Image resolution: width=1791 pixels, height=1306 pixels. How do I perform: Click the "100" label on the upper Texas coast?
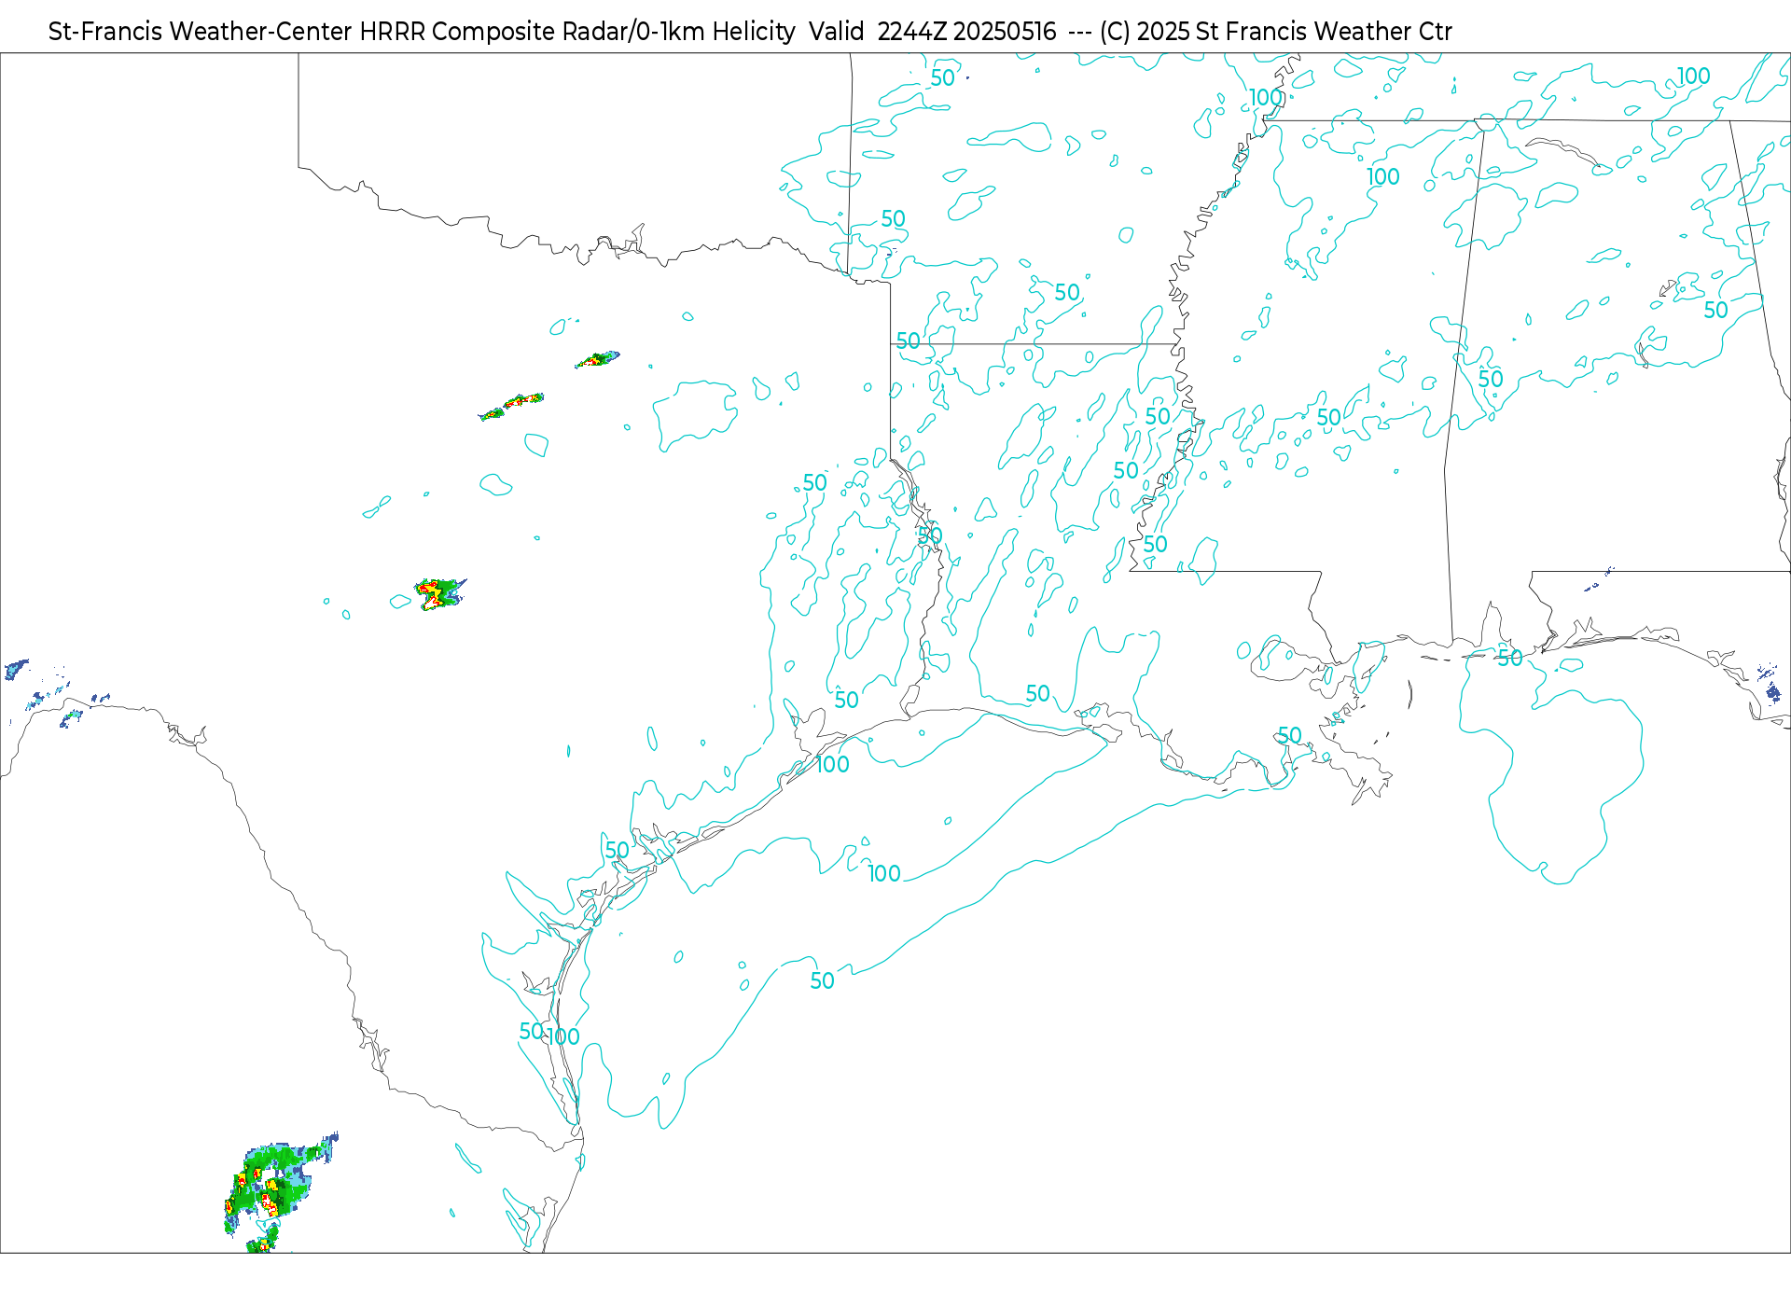pyautogui.click(x=833, y=765)
